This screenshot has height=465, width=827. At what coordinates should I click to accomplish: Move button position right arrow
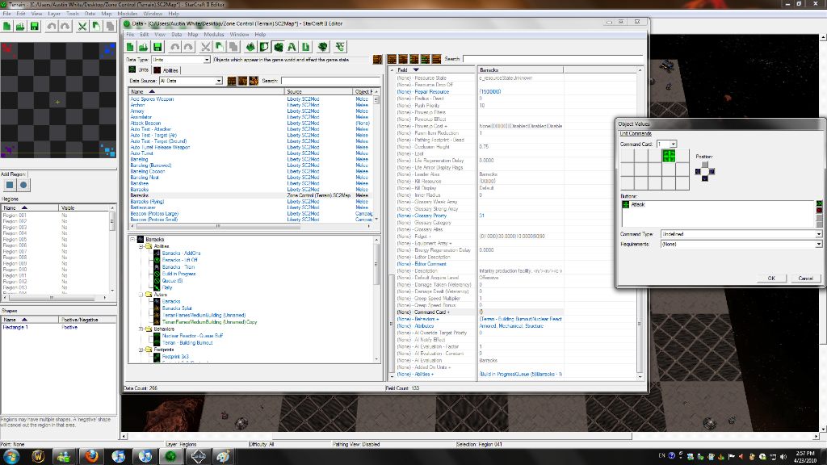pyautogui.click(x=712, y=171)
